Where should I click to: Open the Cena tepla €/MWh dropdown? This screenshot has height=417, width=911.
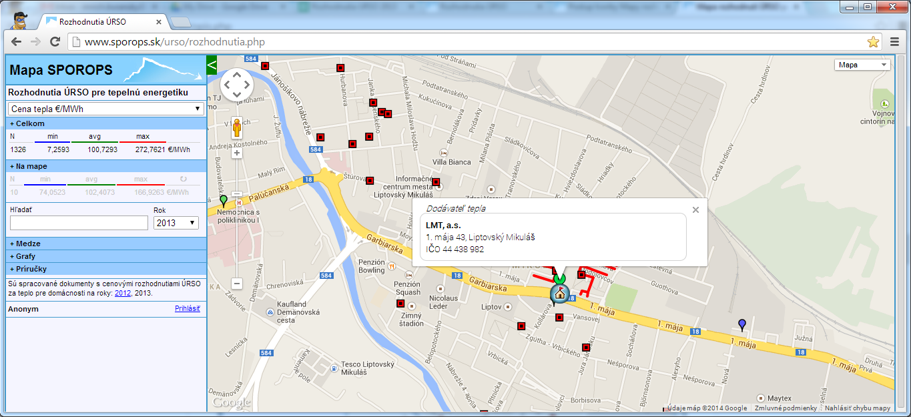[x=106, y=109]
